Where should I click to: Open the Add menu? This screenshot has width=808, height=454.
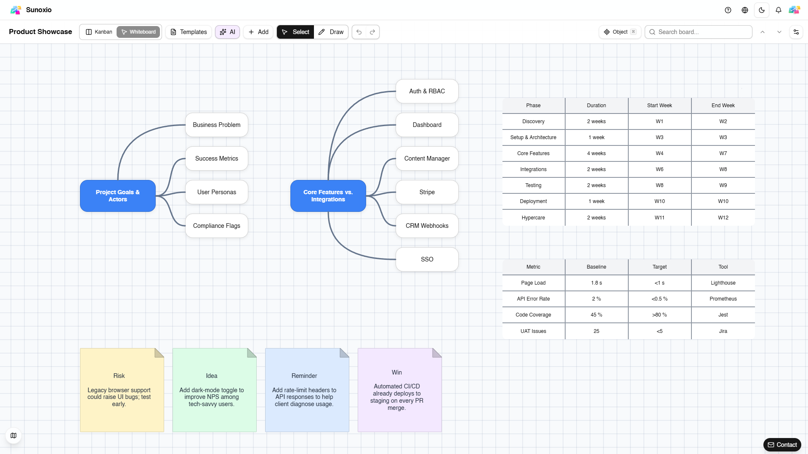[x=258, y=32]
